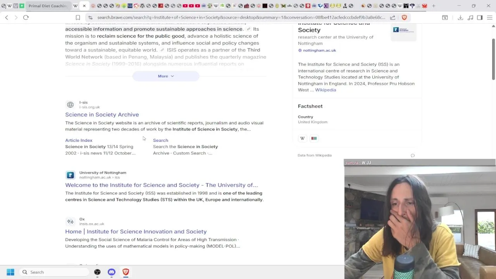Expand the summary with the More button
This screenshot has height=279, width=496.
click(x=166, y=76)
